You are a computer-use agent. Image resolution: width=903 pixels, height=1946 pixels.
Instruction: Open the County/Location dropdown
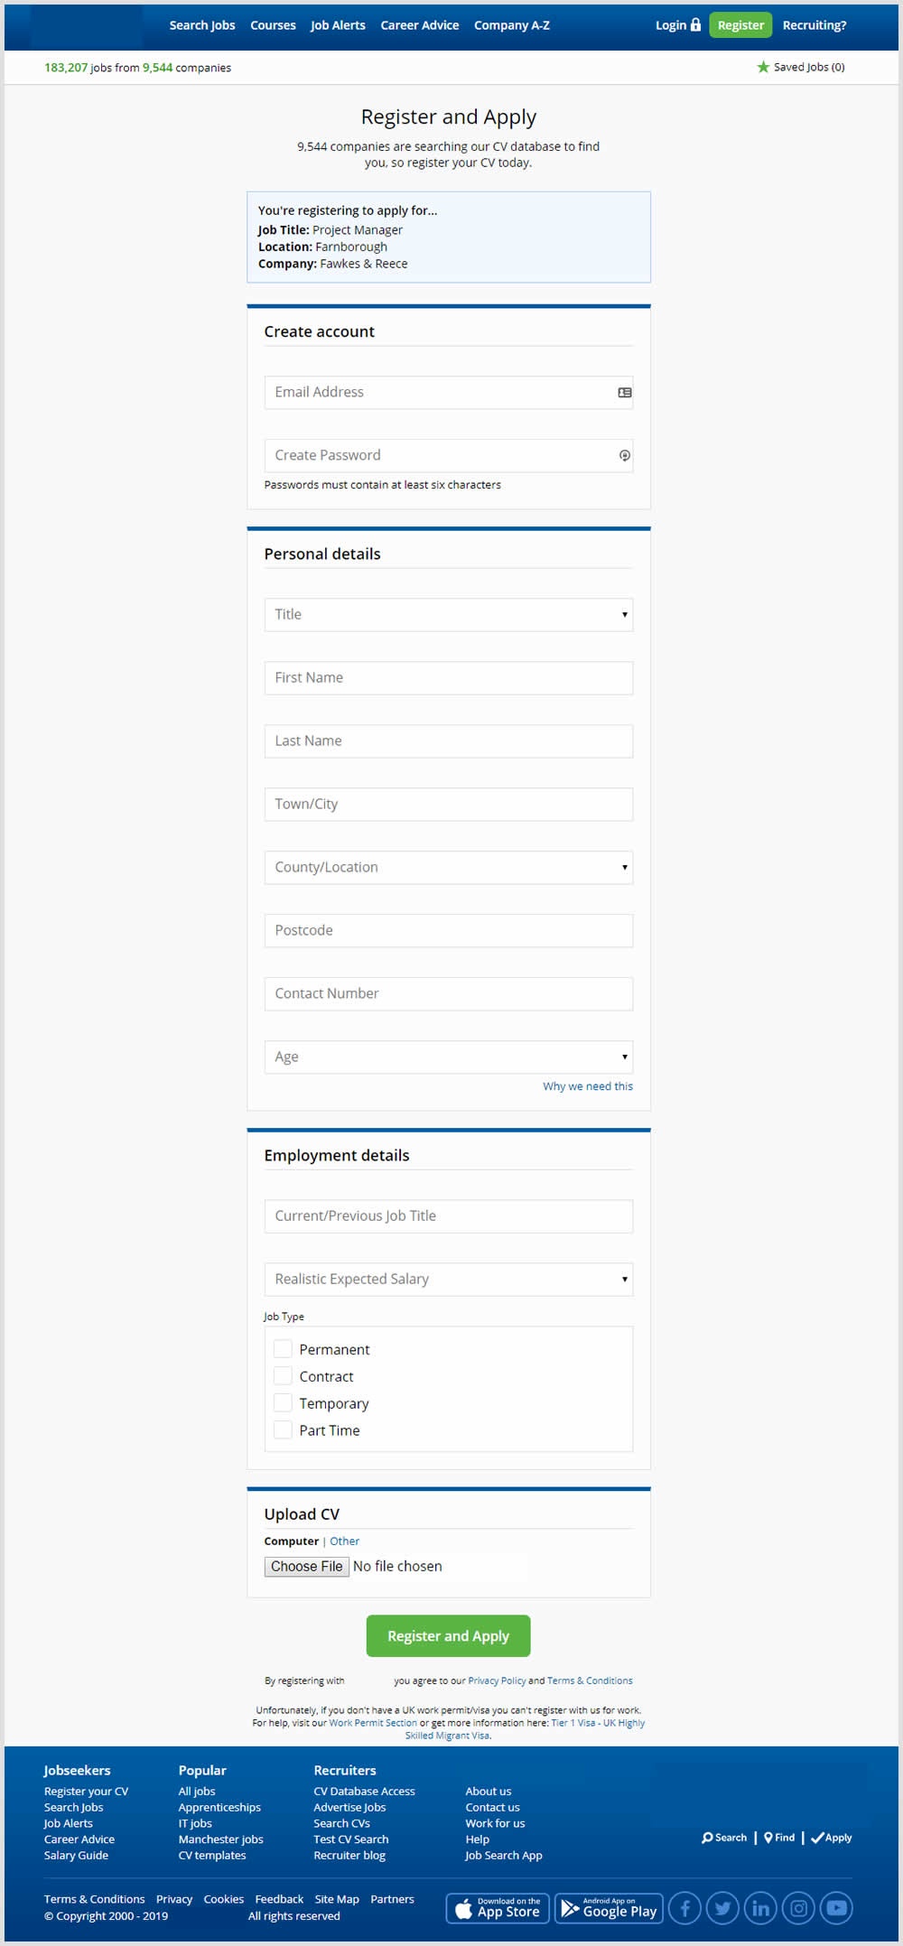pyautogui.click(x=448, y=868)
